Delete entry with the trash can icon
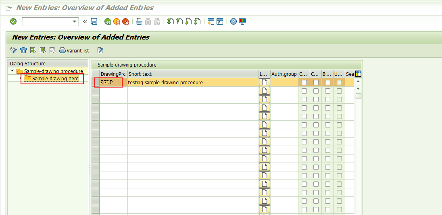The width and height of the screenshot is (442, 215). click(23, 50)
